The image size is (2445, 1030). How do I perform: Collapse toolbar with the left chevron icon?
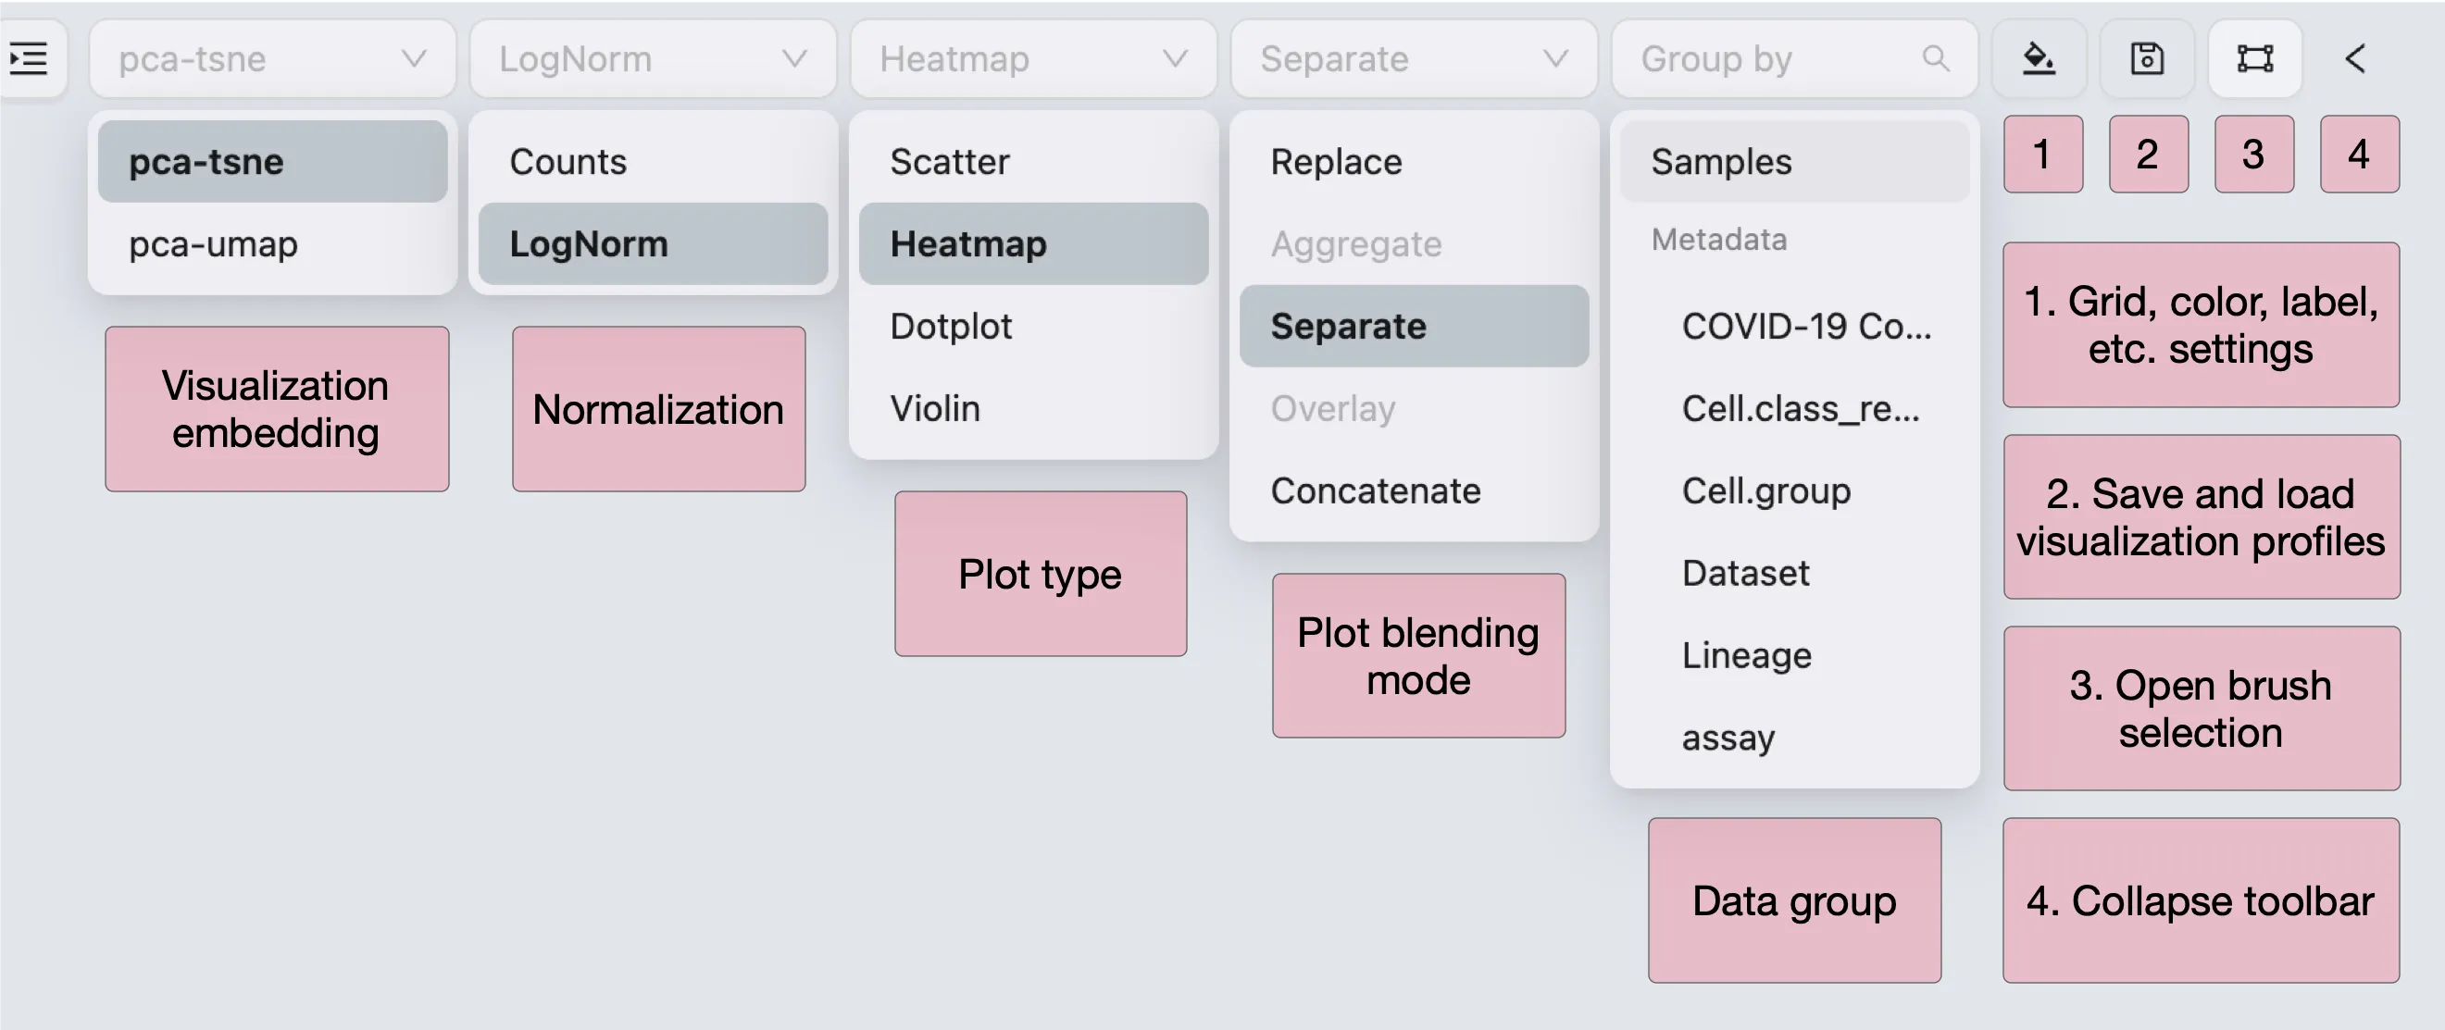[2356, 59]
